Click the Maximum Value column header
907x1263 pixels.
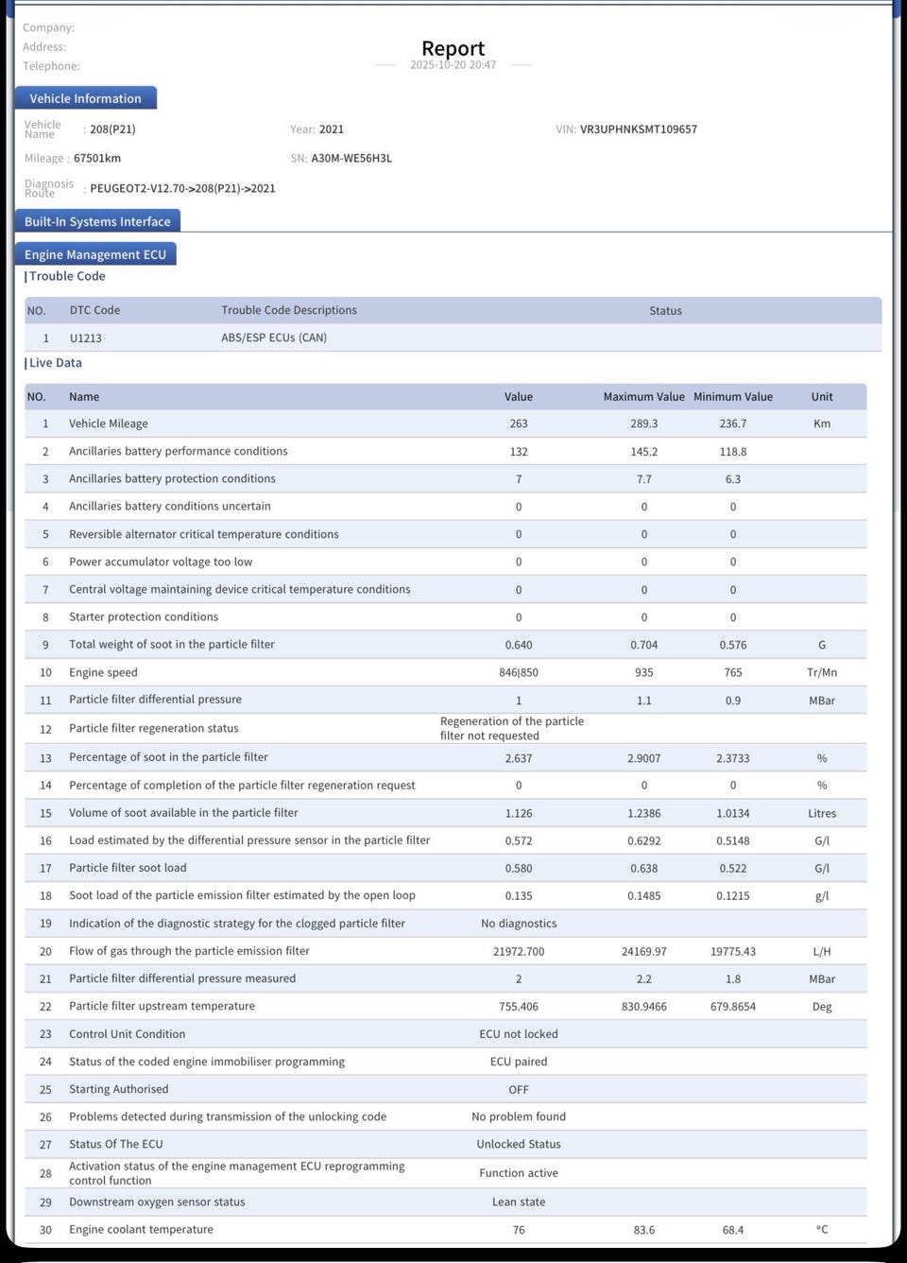coord(644,397)
